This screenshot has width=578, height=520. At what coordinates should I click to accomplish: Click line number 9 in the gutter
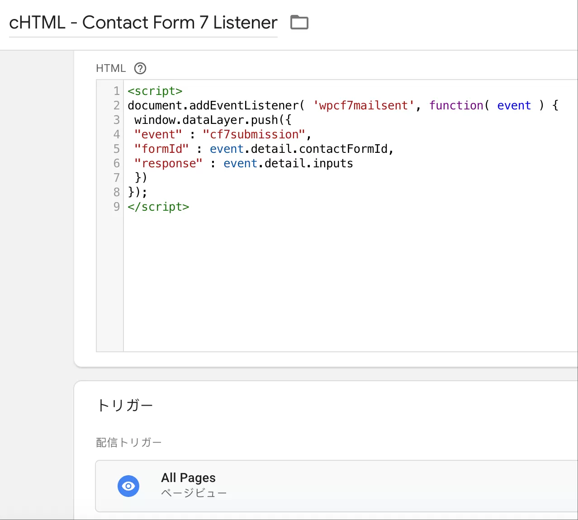tap(117, 207)
